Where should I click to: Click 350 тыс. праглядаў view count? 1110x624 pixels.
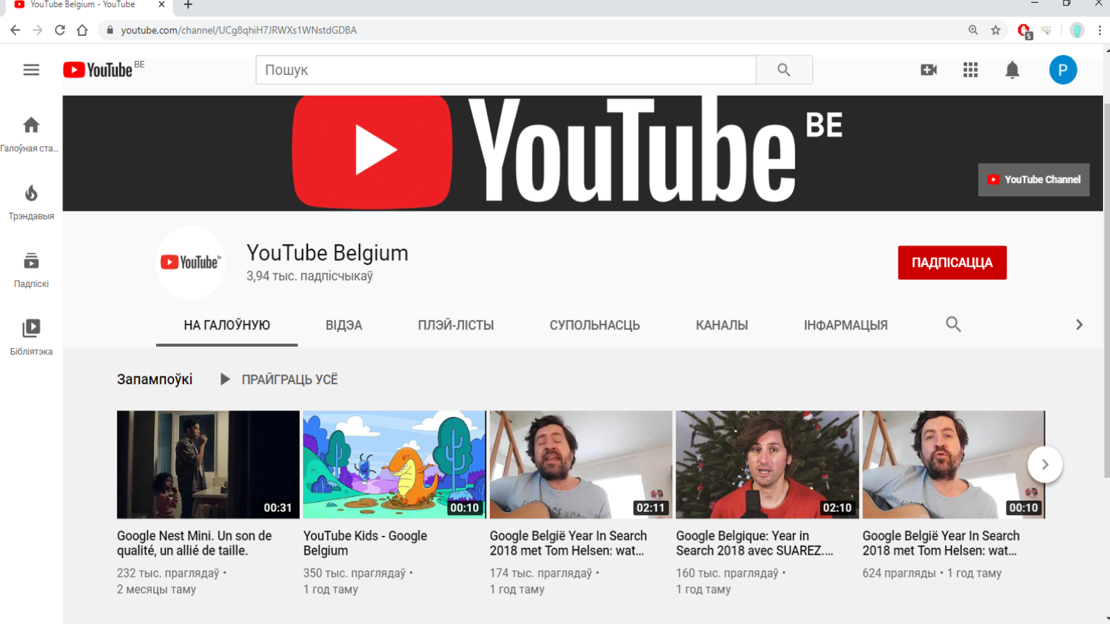coord(355,573)
